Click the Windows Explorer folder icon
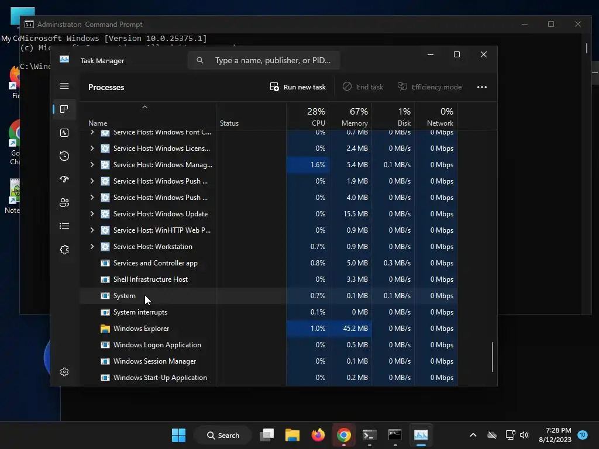 click(x=105, y=329)
